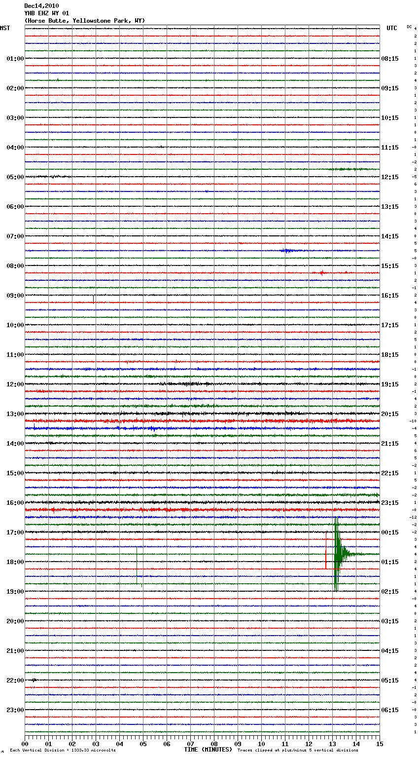This screenshot has width=419, height=757.
Task: Select the station code YHB EHZ WY 01
Action: point(47,13)
